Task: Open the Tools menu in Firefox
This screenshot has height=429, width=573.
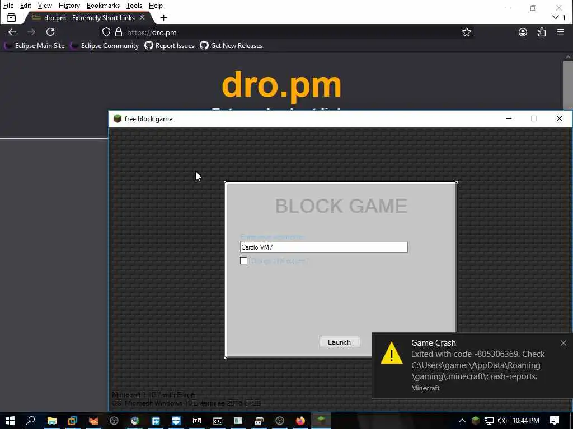Action: (134, 6)
